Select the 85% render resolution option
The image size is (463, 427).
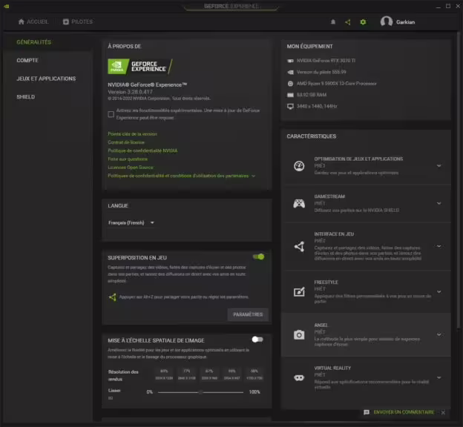(x=164, y=374)
